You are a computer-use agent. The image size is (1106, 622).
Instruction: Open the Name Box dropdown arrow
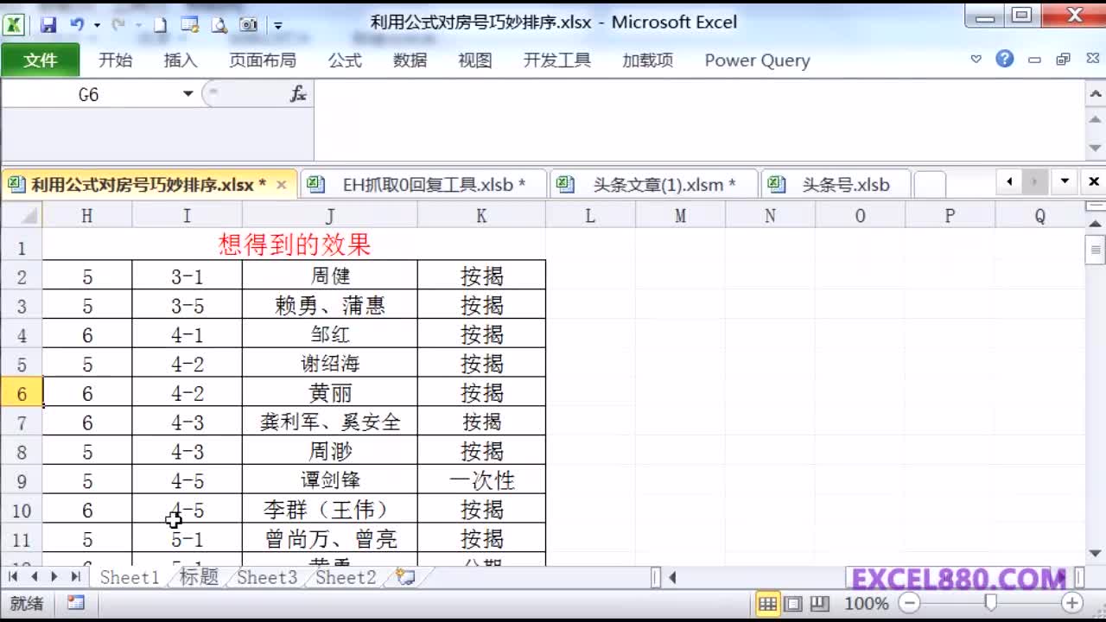[188, 93]
